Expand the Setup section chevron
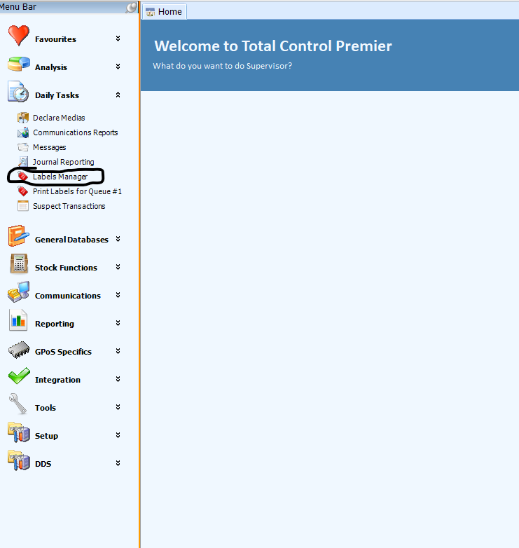 [118, 435]
